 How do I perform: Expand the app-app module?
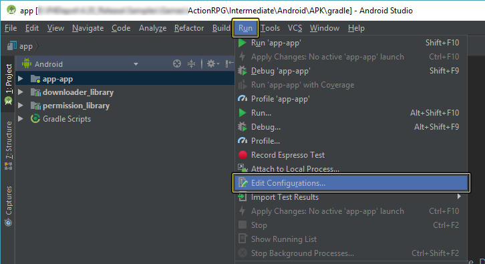click(21, 79)
